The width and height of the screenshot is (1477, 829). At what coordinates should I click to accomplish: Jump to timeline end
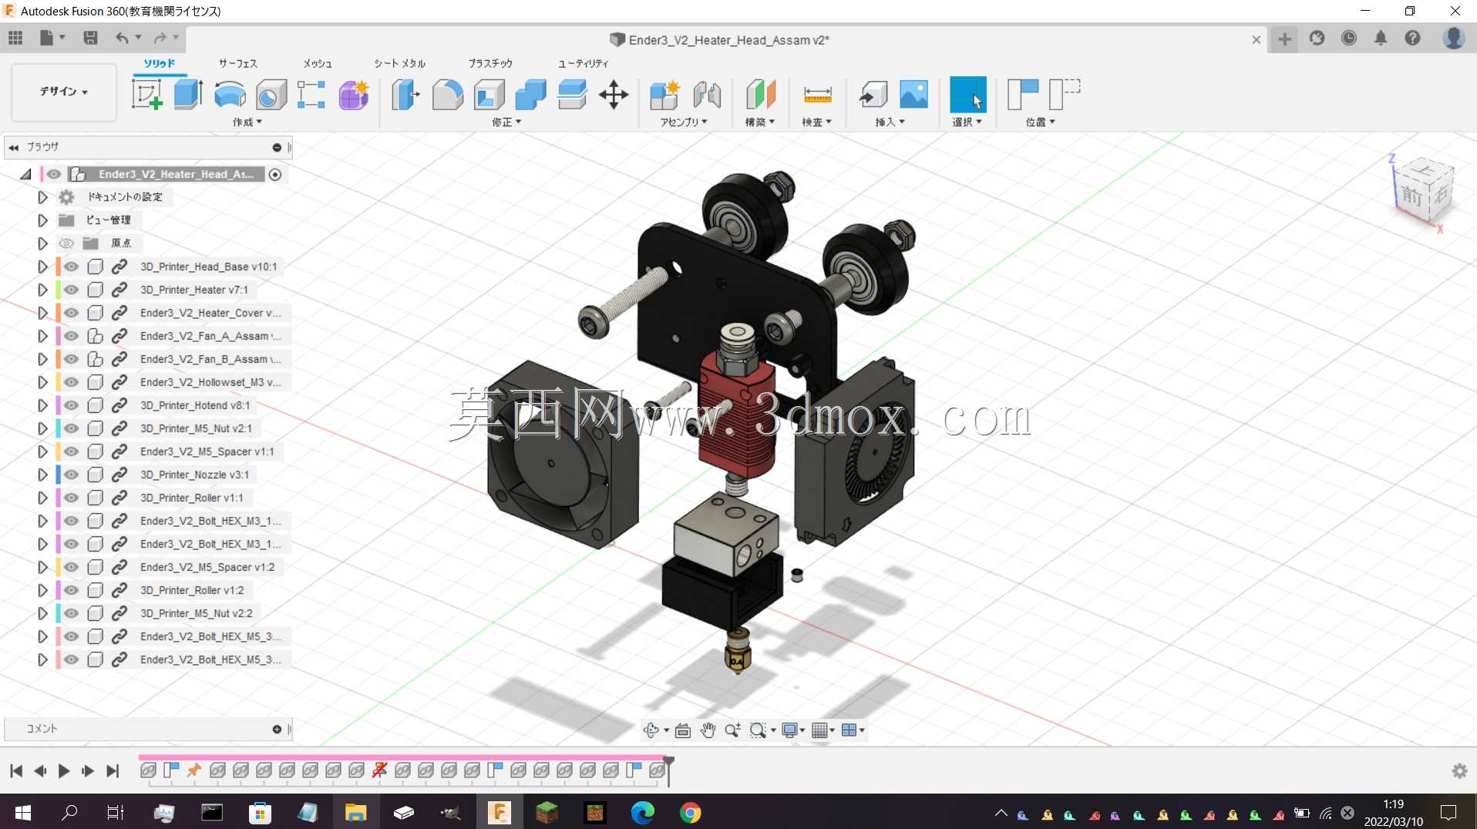113,770
